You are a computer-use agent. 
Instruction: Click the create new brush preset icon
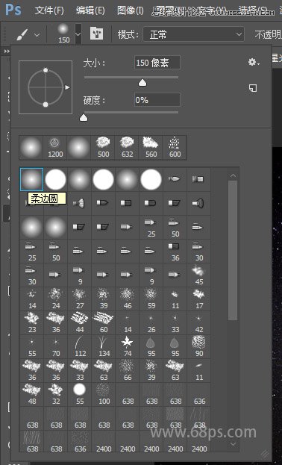pos(253,88)
